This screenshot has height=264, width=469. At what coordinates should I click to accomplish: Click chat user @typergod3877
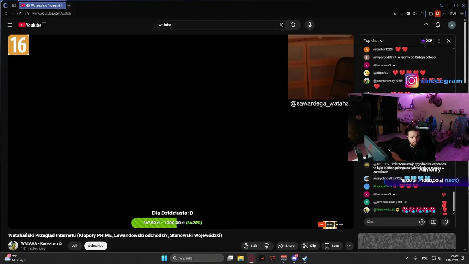(x=385, y=57)
